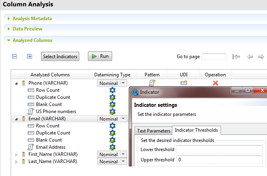The height and width of the screenshot is (176, 267).
Task: Select Phone Blank Count row
Action: pyautogui.click(x=49, y=104)
